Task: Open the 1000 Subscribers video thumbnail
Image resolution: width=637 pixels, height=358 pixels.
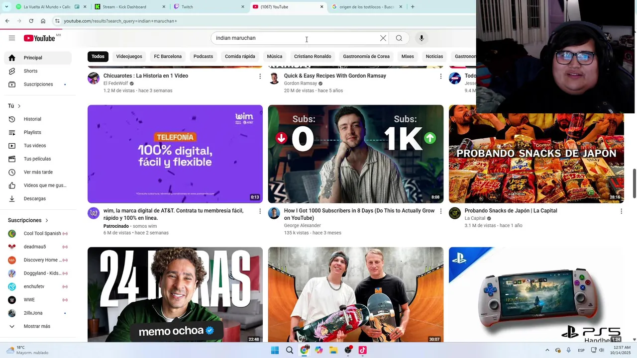Action: pyautogui.click(x=356, y=154)
